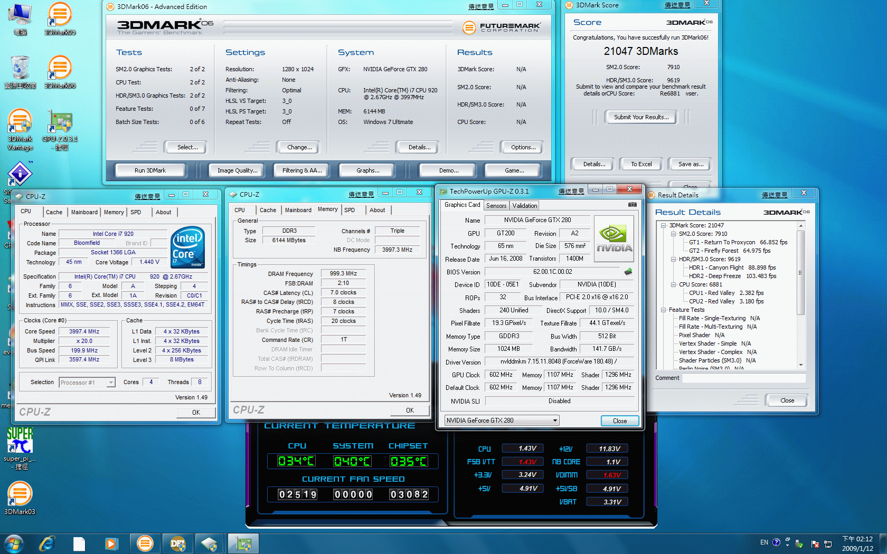The image size is (887, 554).
Task: Collapse the CPU Score: 6881 node
Action: tap(673, 284)
